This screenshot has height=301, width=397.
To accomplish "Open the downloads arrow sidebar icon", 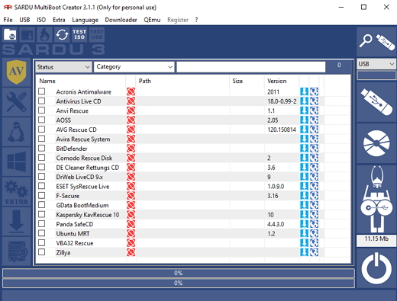I will (17, 222).
